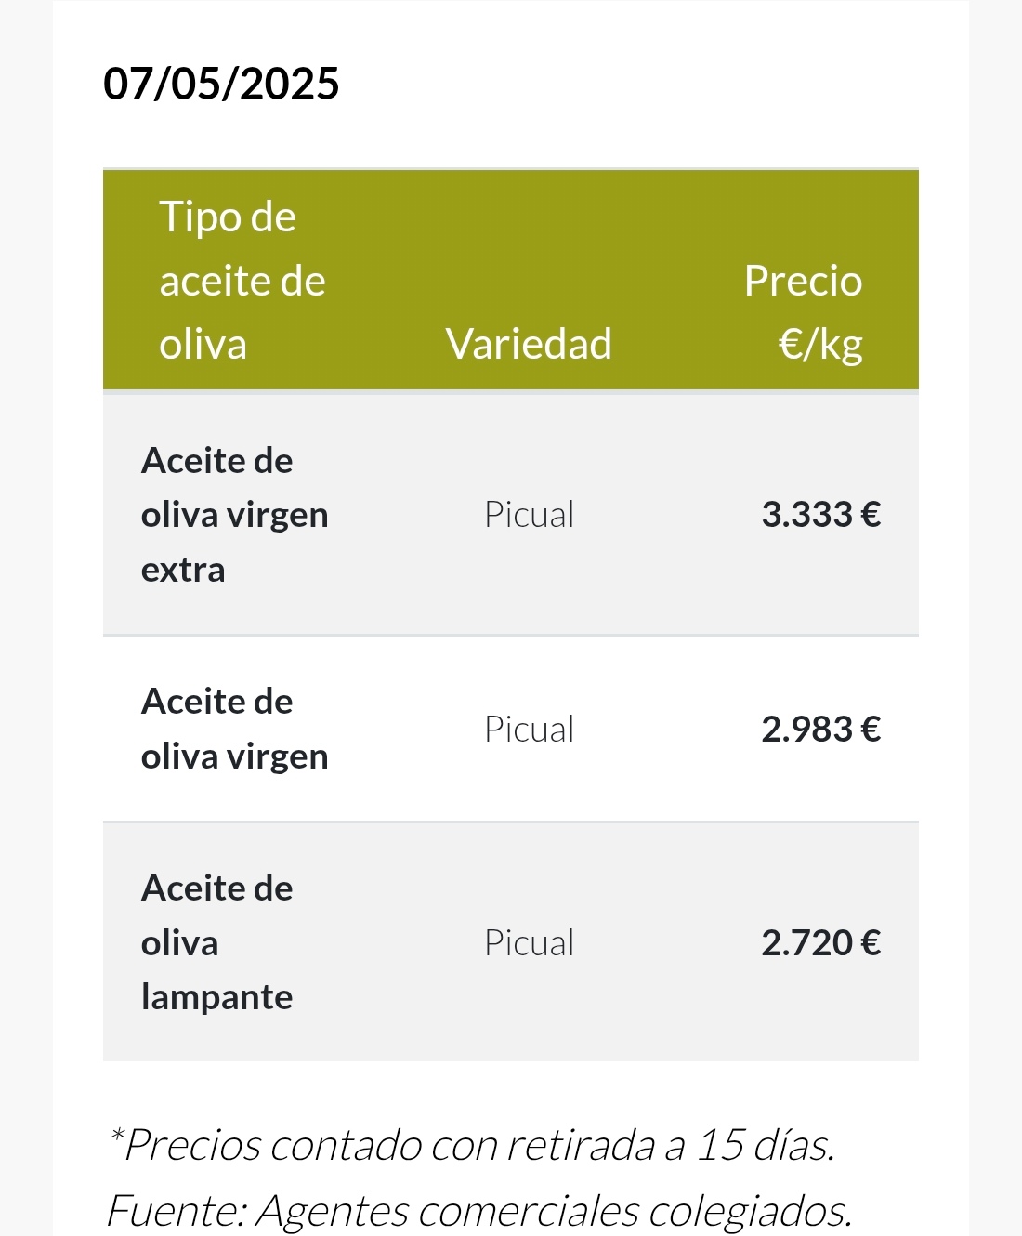Select the "Aceite de oliva virgen extra" row label
This screenshot has width=1022, height=1236.
click(234, 515)
